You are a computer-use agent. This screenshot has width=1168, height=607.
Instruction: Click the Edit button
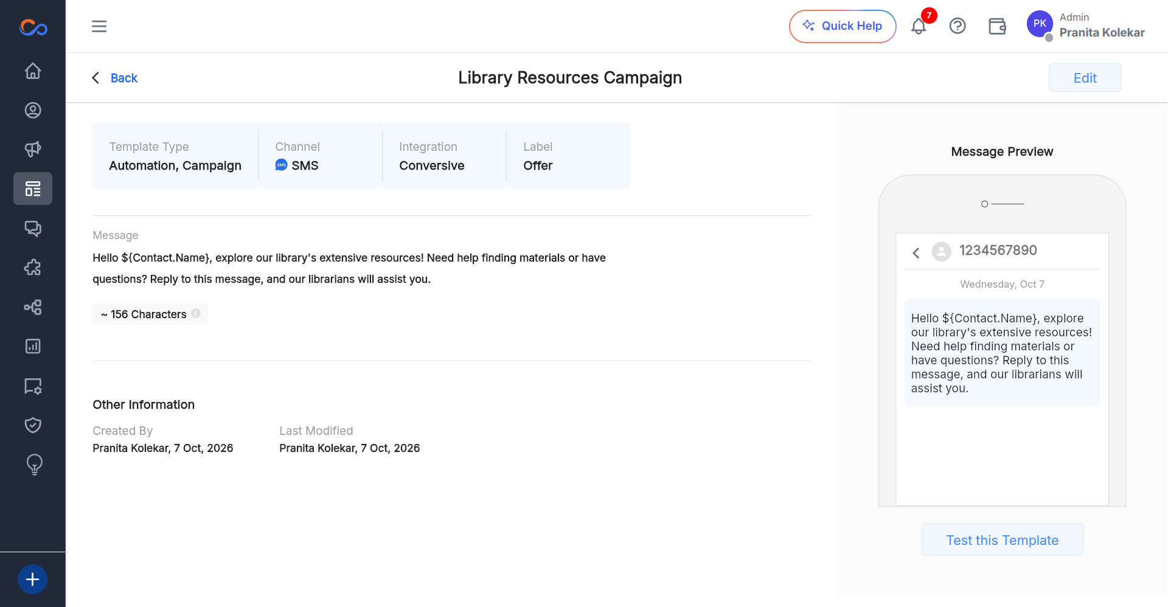click(x=1085, y=78)
